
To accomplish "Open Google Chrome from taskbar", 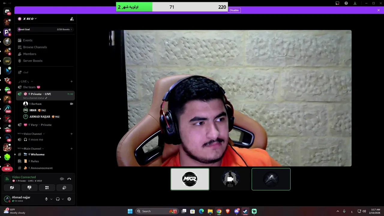I will [x=219, y=211].
